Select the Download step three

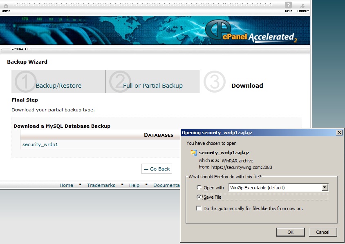247,86
